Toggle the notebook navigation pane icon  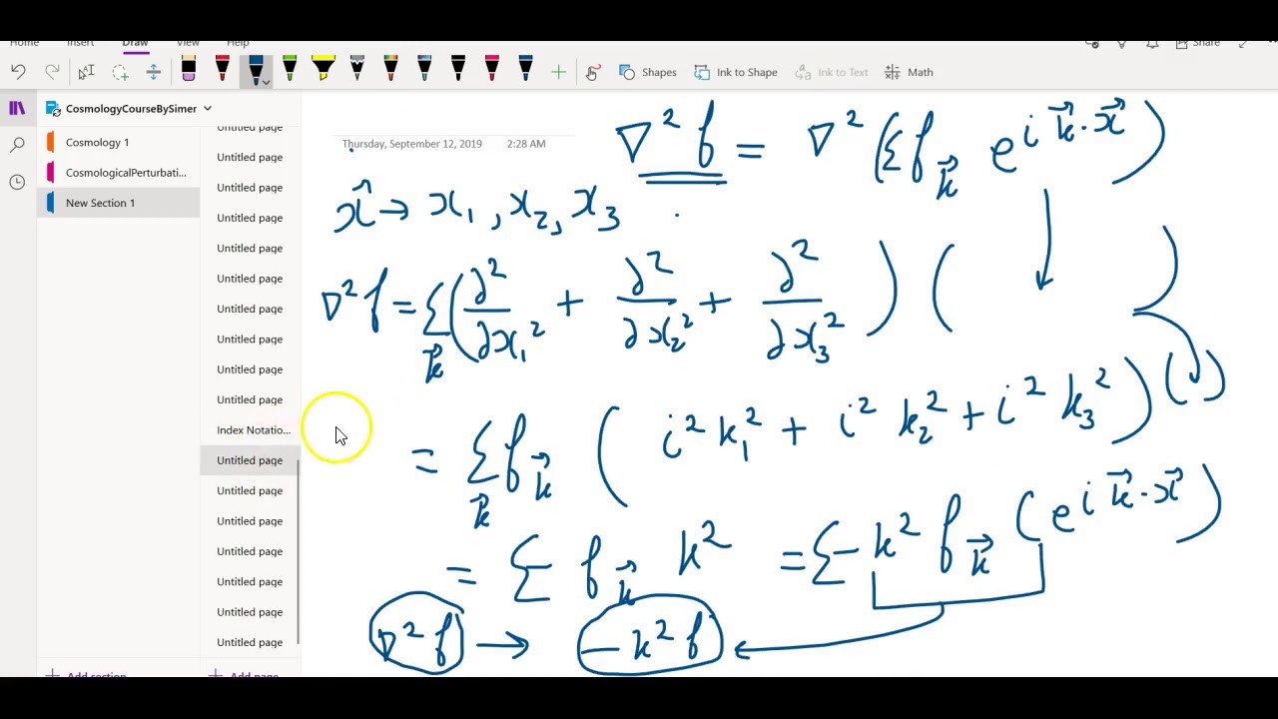[x=17, y=108]
